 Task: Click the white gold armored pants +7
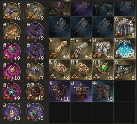[103, 48]
